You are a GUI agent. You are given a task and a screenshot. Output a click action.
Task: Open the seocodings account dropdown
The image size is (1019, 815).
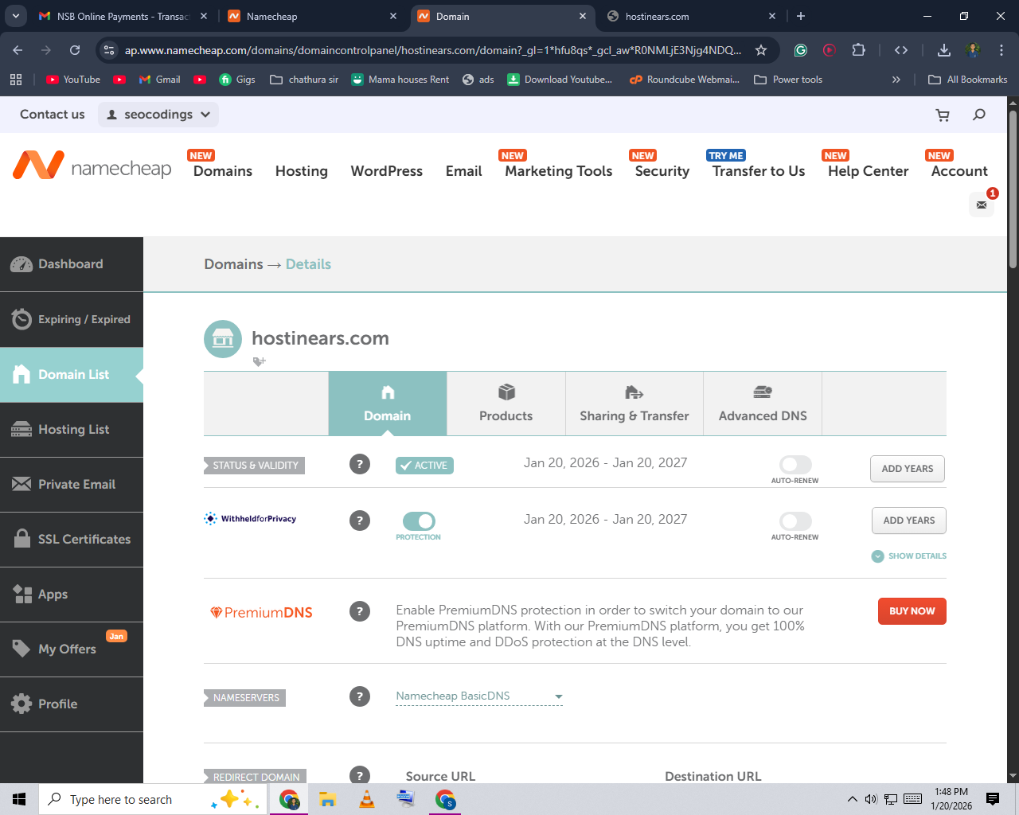[158, 115]
